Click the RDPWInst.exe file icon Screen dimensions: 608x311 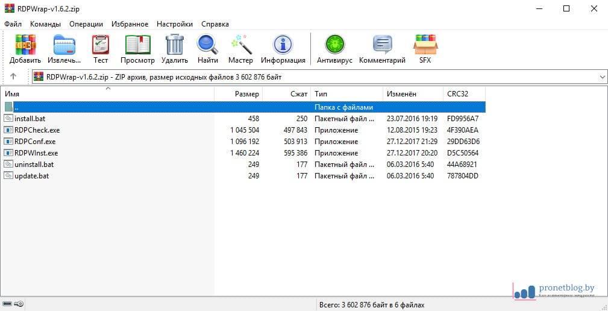coord(8,152)
